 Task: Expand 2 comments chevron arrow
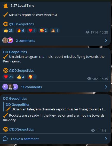[x=106, y=40]
